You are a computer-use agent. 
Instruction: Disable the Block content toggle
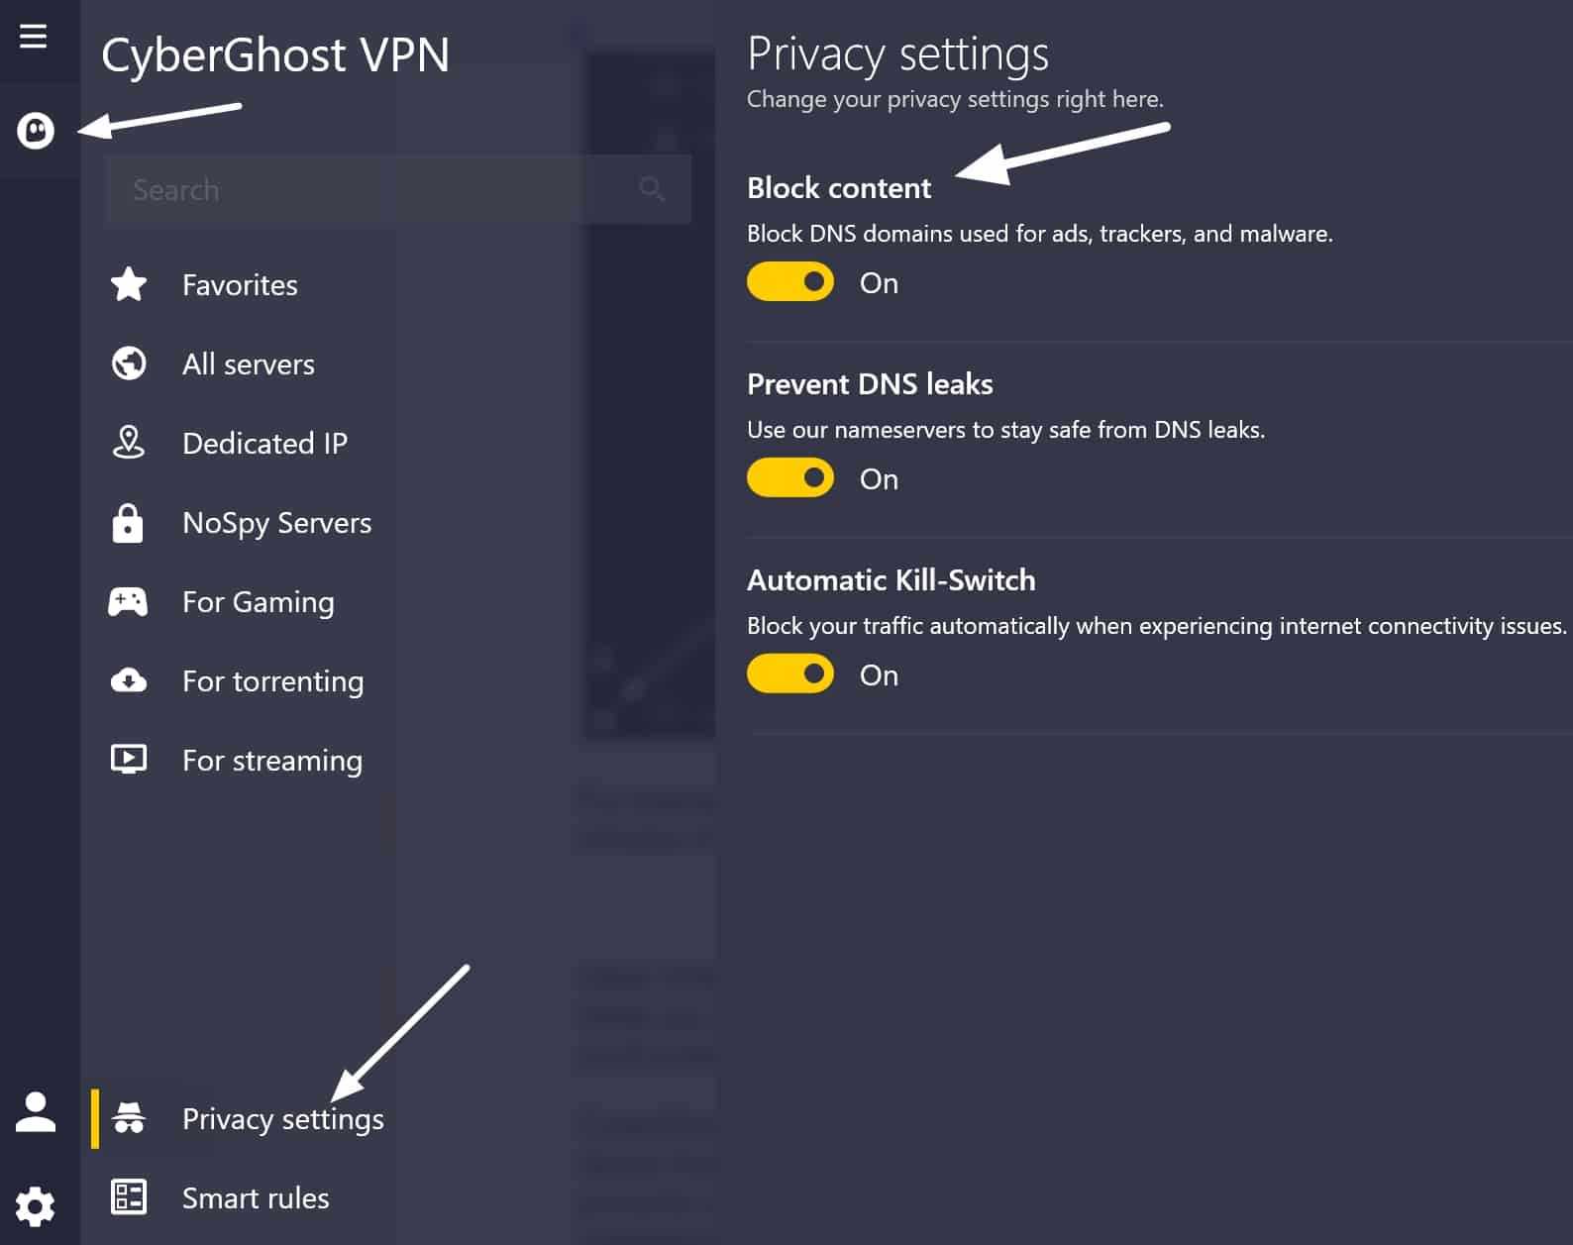pyautogui.click(x=790, y=282)
